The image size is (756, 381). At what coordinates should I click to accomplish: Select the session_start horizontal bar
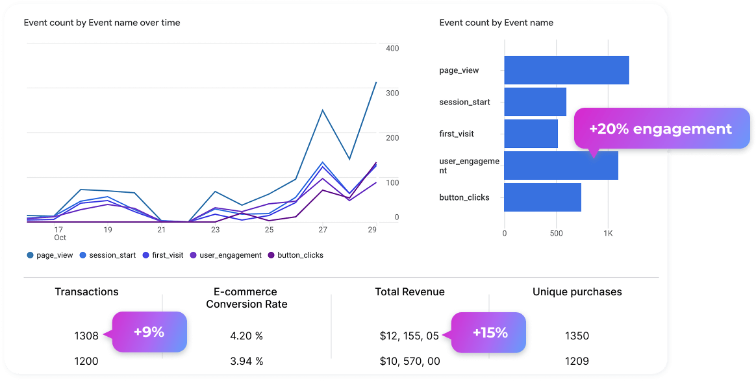(535, 102)
